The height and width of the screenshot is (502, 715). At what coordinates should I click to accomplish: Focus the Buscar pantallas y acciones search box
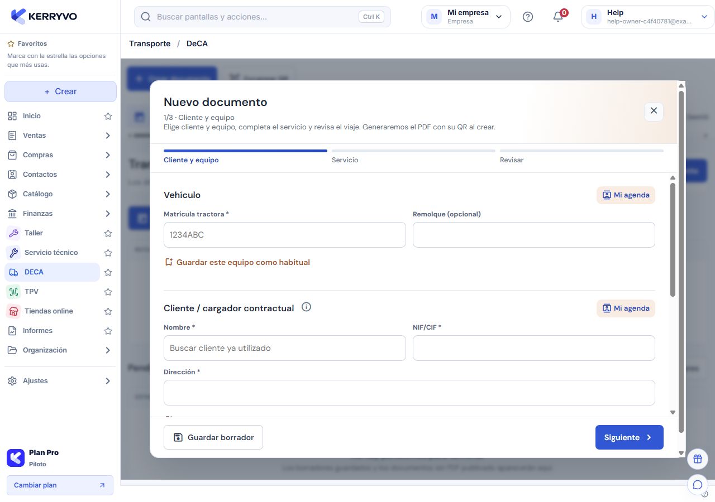tap(263, 17)
